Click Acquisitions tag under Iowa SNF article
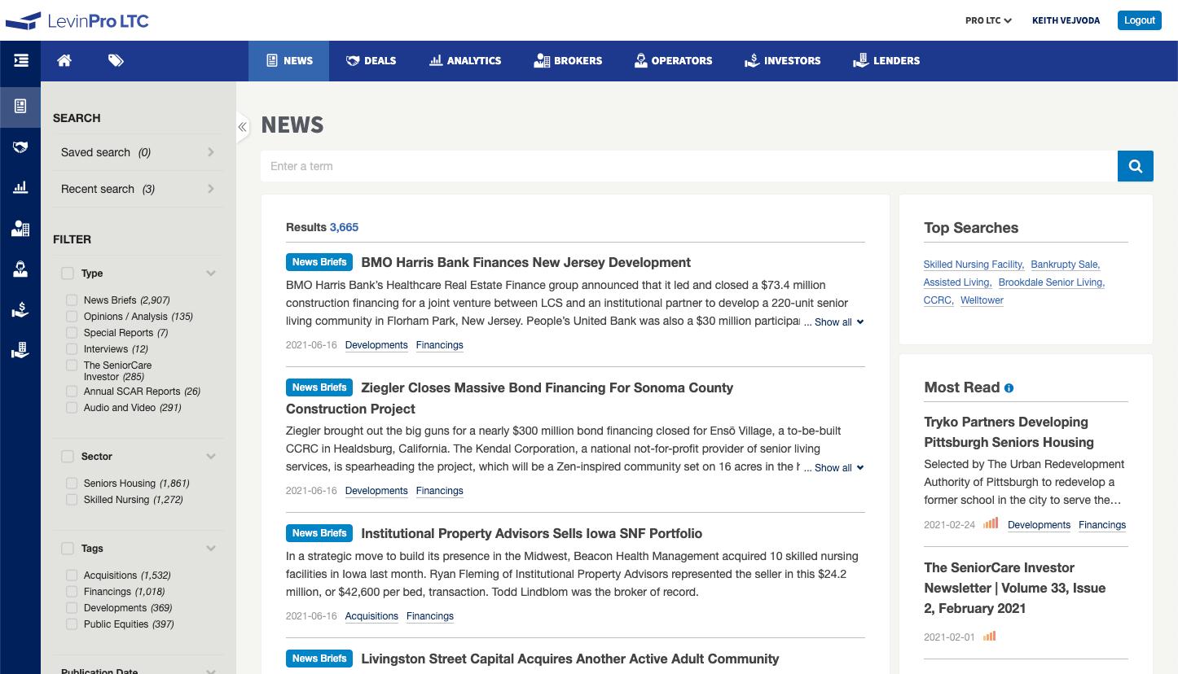The height and width of the screenshot is (674, 1178). [x=371, y=616]
